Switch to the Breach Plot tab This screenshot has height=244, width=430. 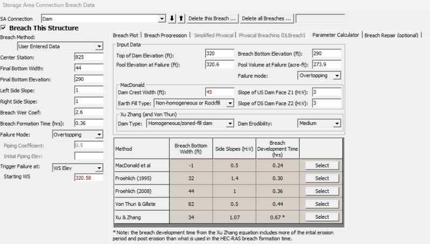pos(126,35)
